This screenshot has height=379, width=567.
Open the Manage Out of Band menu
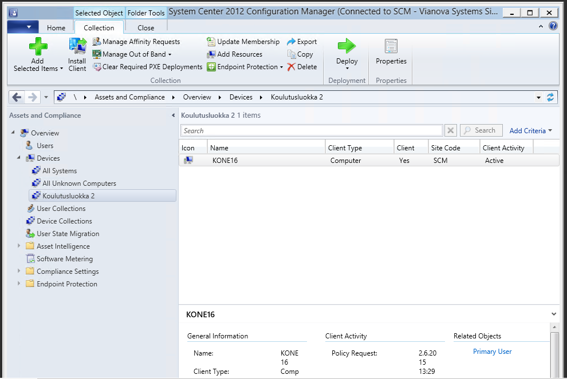point(132,54)
